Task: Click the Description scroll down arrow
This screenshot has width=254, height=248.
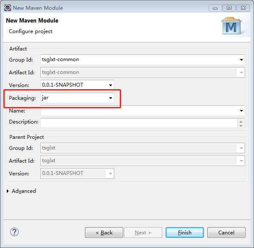Action: click(x=241, y=126)
